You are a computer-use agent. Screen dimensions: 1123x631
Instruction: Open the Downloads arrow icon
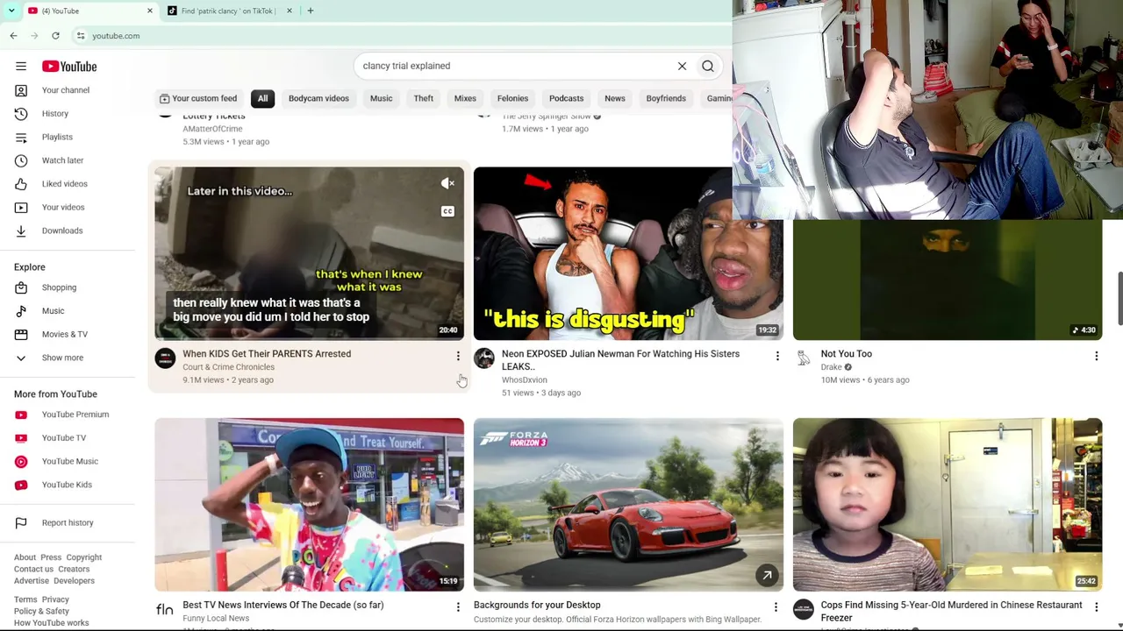click(x=21, y=230)
